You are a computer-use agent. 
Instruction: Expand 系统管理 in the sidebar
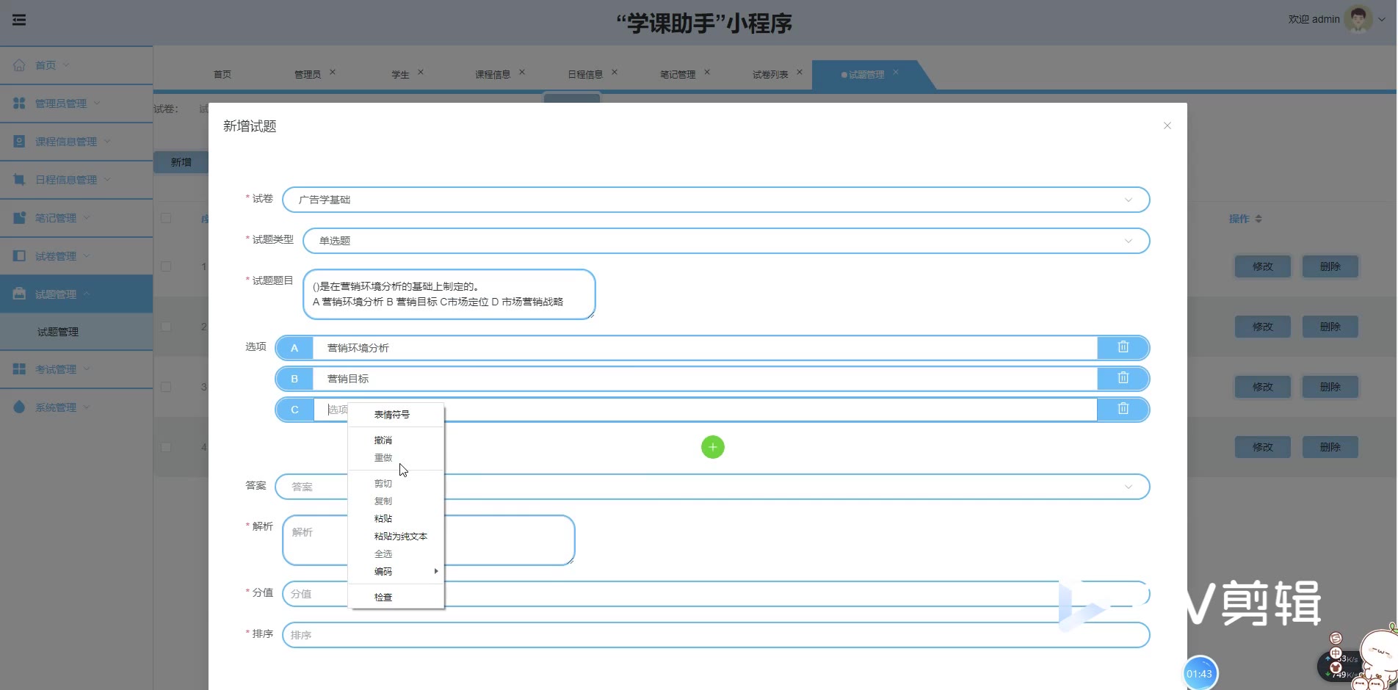56,407
